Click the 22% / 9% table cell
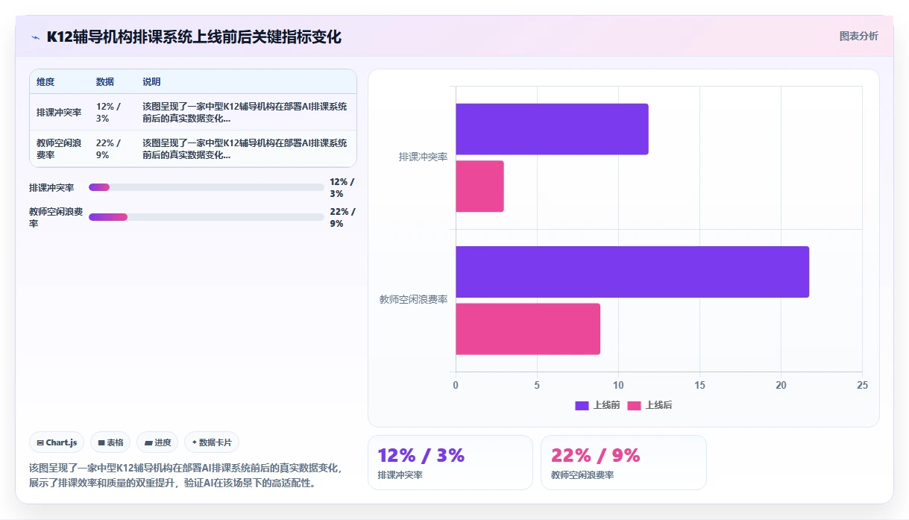 pos(108,149)
